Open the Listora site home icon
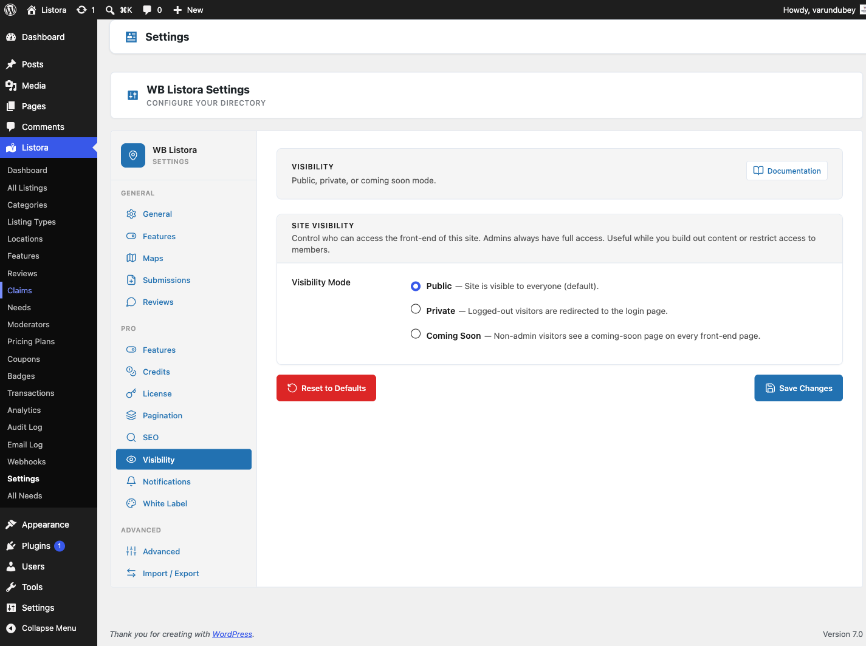Image resolution: width=866 pixels, height=646 pixels. (32, 10)
